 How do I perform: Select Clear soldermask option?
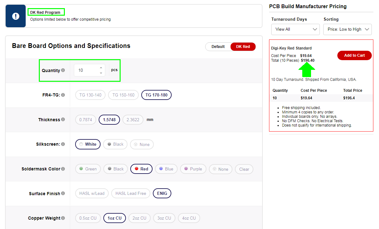click(244, 169)
